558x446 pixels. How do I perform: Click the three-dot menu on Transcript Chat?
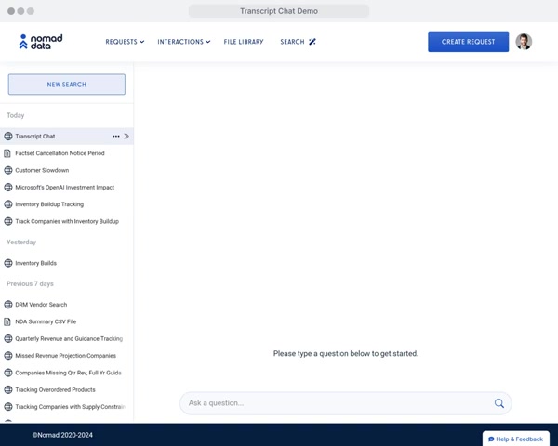[x=116, y=137]
